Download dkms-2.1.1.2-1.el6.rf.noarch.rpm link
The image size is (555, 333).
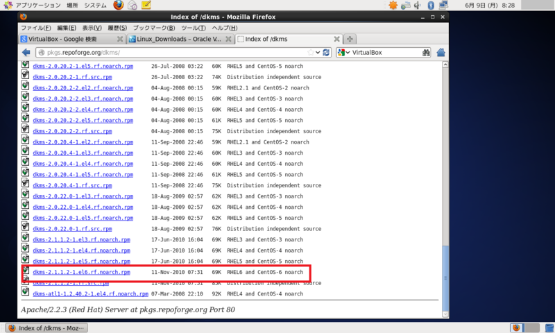(81, 272)
